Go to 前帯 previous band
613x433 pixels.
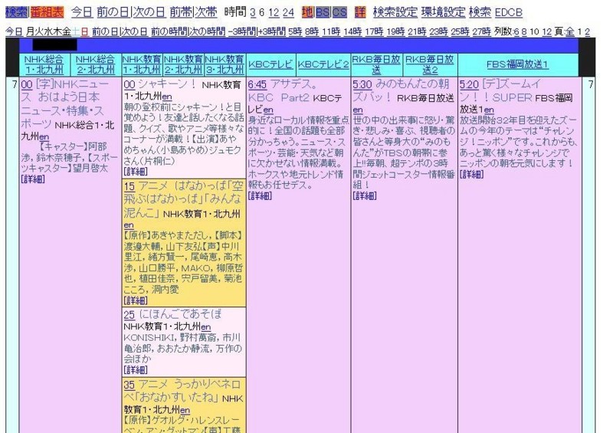pos(181,12)
